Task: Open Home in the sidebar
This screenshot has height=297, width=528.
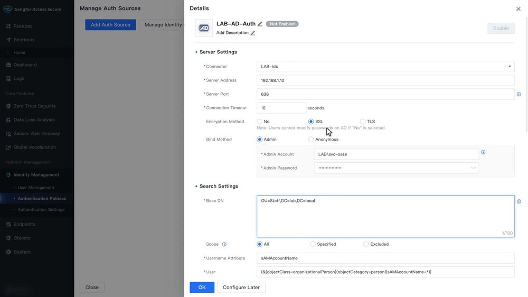Action: pos(19,53)
